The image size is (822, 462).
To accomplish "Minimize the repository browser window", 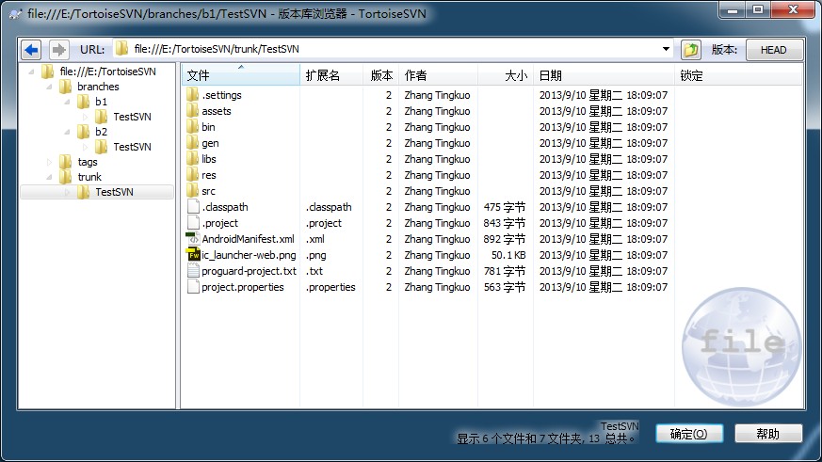I will click(x=733, y=10).
